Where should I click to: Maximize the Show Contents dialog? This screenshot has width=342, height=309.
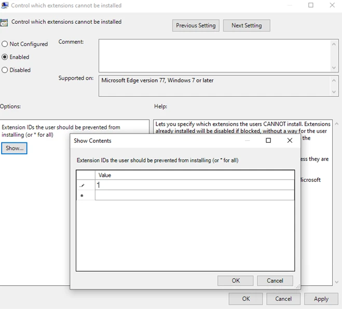(268, 140)
